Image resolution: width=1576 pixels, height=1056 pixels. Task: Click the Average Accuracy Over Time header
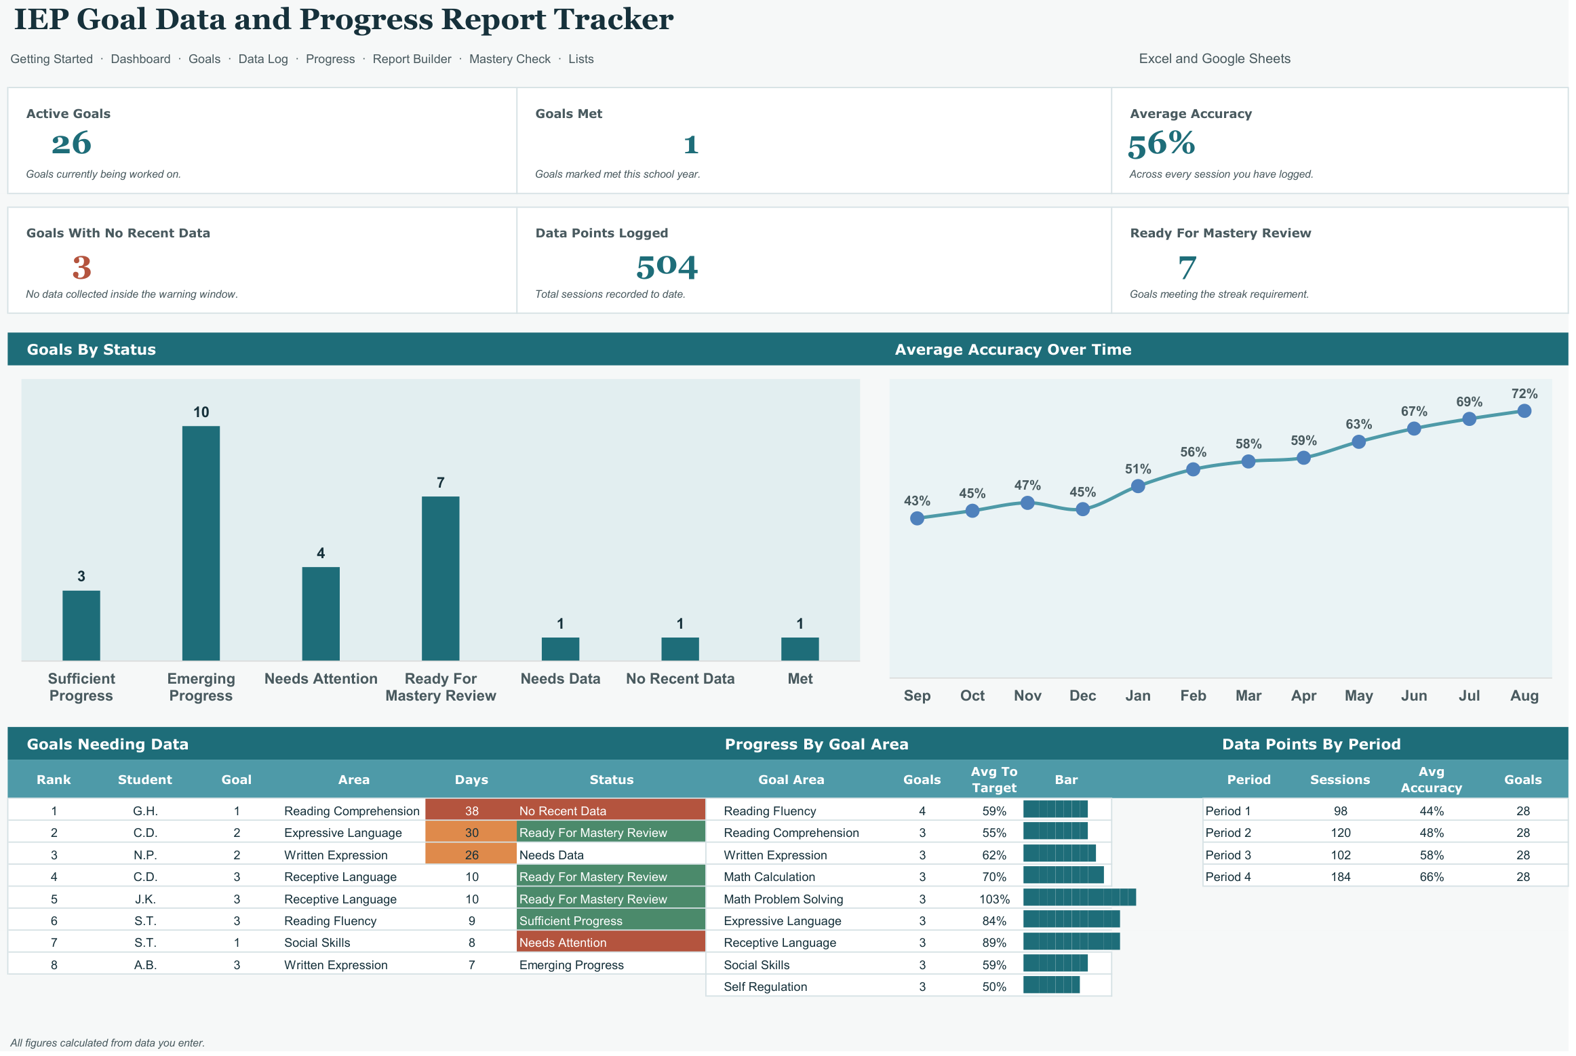pyautogui.click(x=1012, y=349)
